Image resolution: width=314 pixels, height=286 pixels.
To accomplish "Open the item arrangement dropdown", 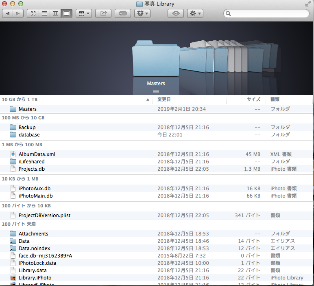I will pyautogui.click(x=84, y=13).
